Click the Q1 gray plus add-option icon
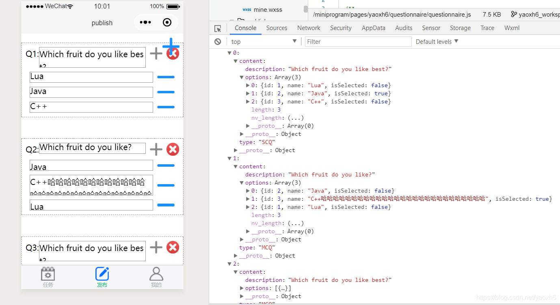 point(156,54)
